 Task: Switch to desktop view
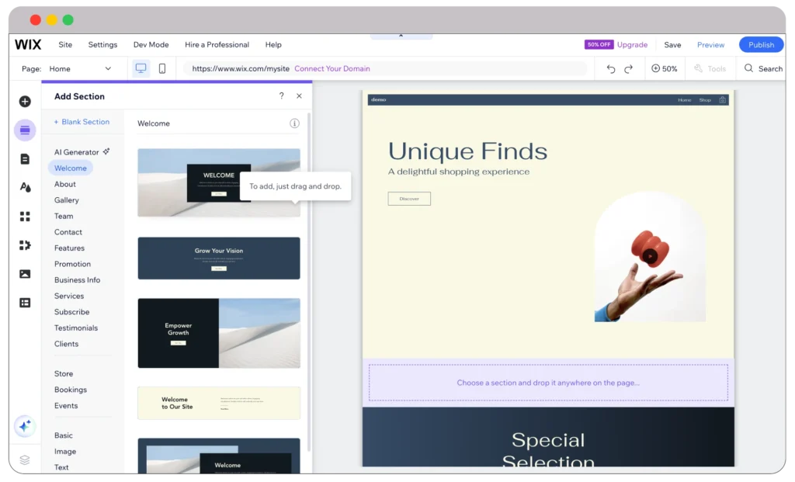(x=141, y=68)
